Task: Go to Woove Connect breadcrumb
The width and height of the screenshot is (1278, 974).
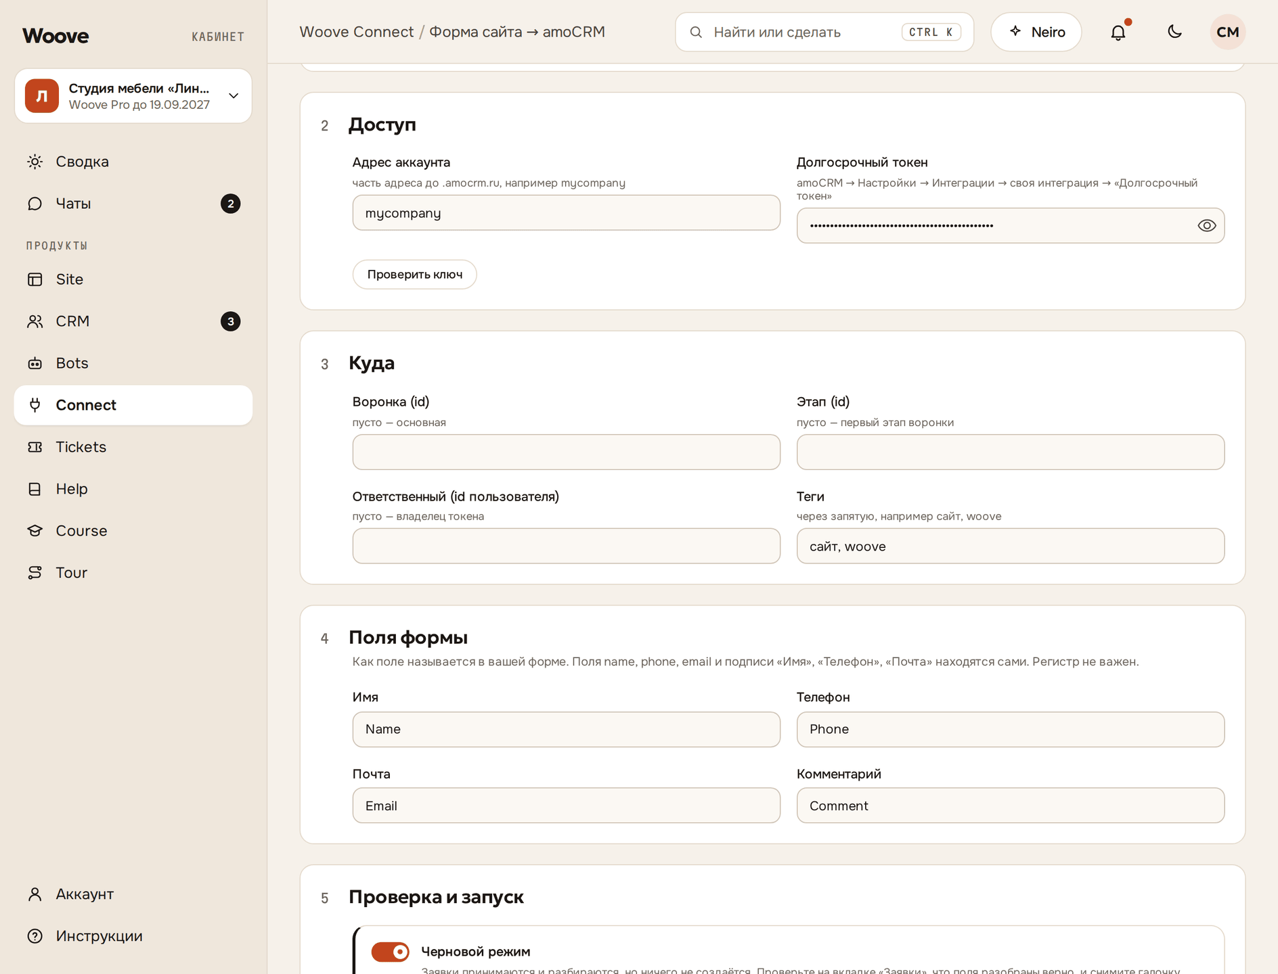Action: click(357, 32)
